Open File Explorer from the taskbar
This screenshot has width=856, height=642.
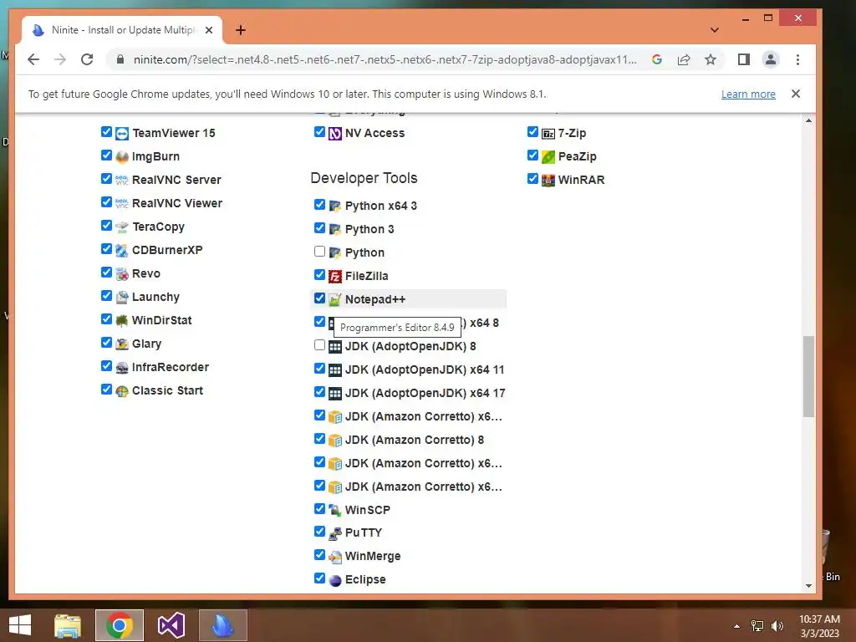click(68, 625)
